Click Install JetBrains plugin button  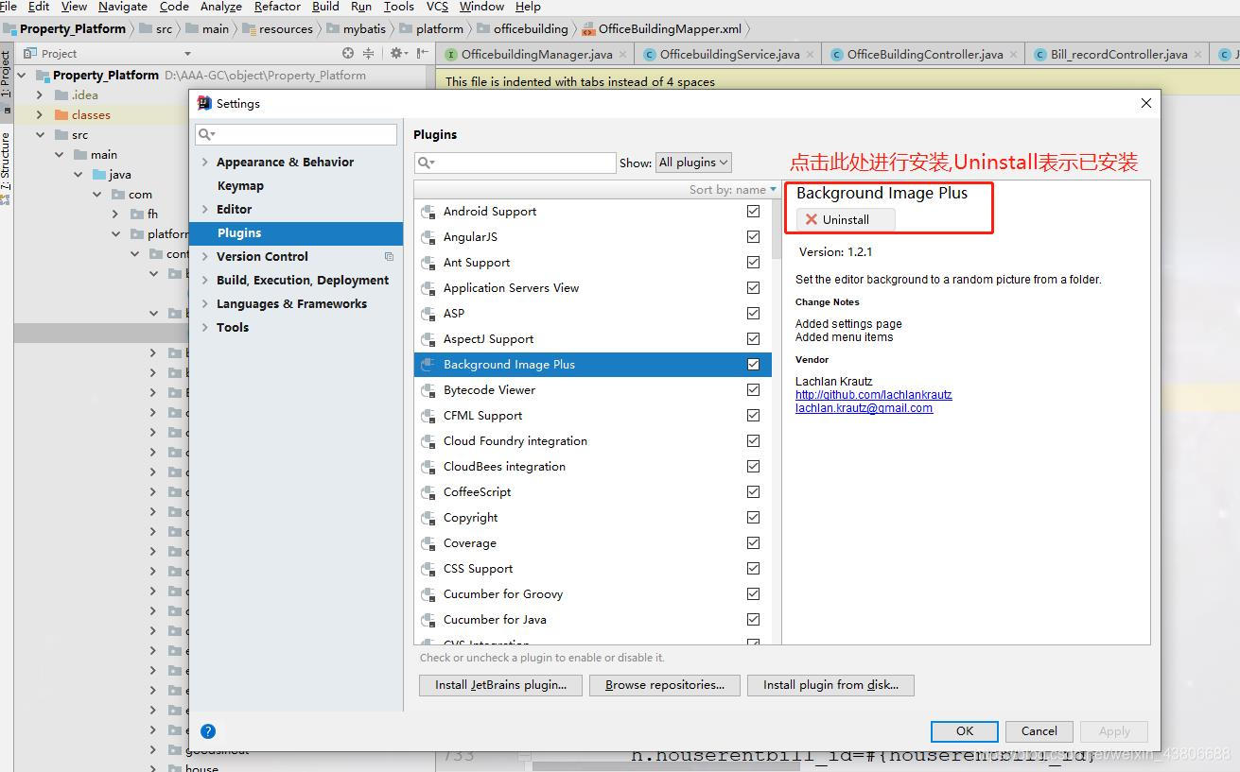tap(500, 685)
